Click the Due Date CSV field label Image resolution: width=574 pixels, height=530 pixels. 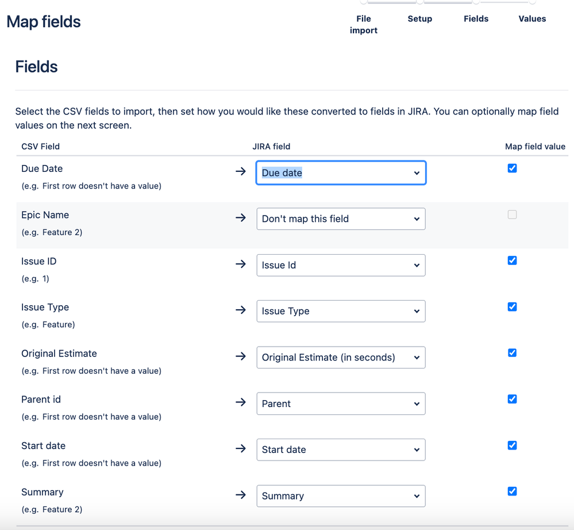[42, 168]
